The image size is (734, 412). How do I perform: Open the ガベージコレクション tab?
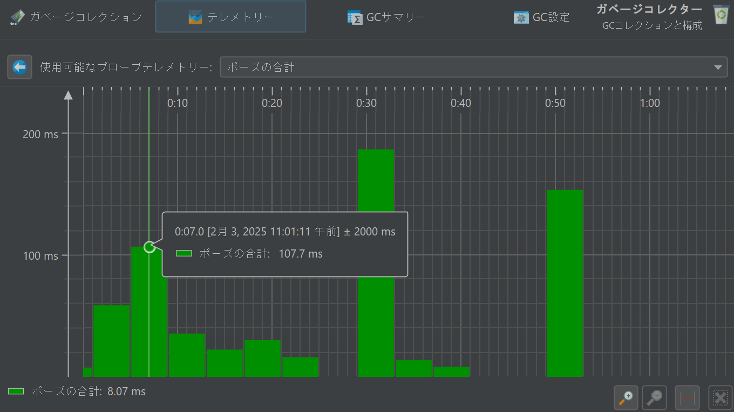[x=77, y=17]
